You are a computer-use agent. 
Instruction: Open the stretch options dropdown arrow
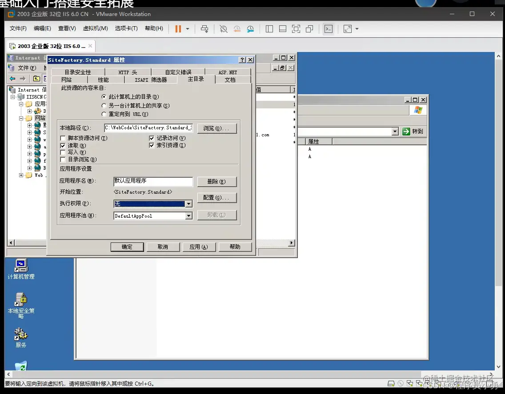pyautogui.click(x=357, y=29)
